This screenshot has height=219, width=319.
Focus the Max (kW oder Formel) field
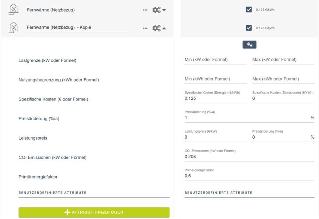(283, 60)
